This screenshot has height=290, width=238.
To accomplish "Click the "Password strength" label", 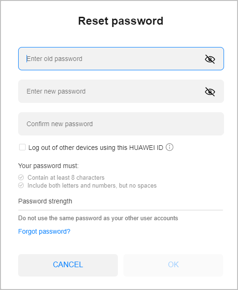I will coord(45,201).
